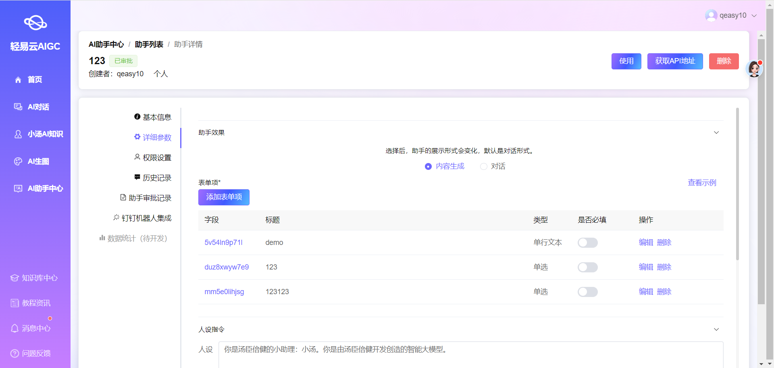Toggle required switch for 123123 field

click(588, 292)
